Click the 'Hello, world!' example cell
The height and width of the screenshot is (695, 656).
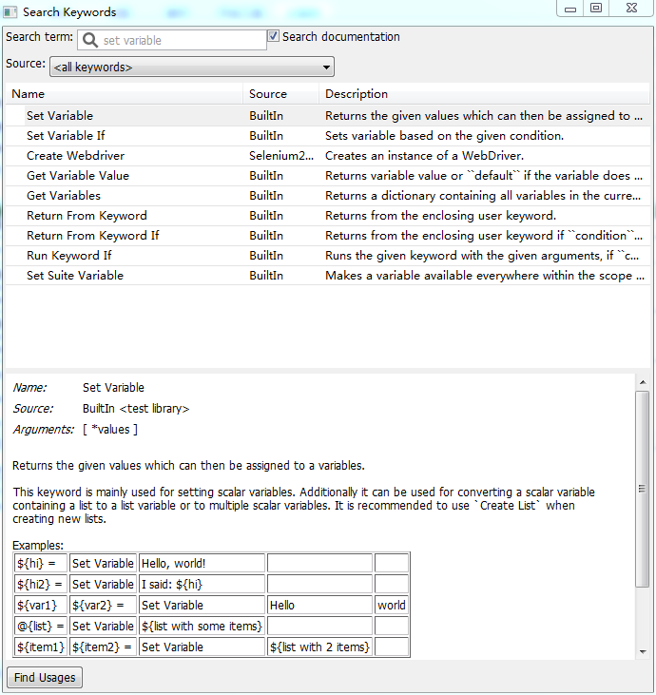coord(202,564)
